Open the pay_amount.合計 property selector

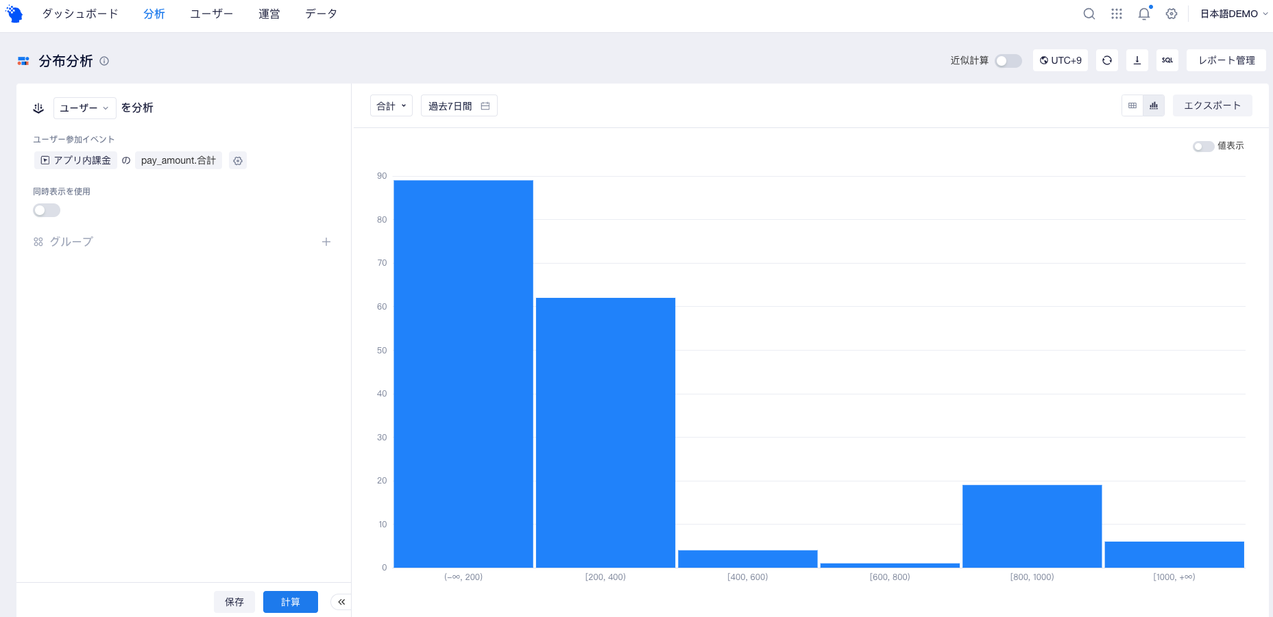(x=178, y=160)
